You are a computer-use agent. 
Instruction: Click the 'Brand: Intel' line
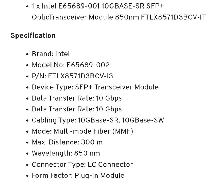point(51,54)
